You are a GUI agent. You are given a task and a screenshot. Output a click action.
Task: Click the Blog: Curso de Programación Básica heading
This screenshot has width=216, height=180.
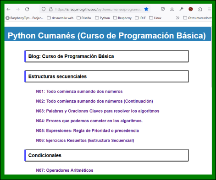point(106,56)
